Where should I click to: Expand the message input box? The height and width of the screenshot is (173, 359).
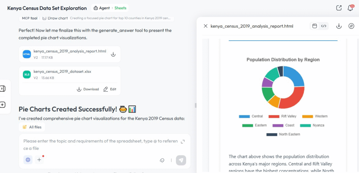[182, 141]
